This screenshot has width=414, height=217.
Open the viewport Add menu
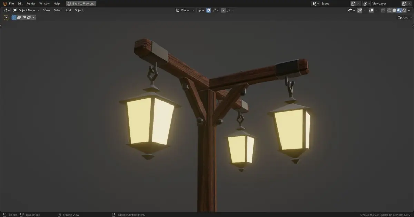[68, 10]
